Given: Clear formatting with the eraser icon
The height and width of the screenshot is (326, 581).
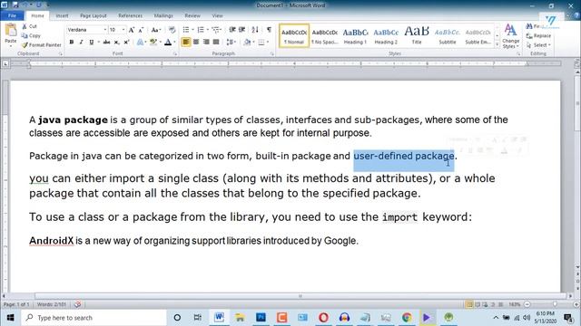Looking at the screenshot, I should click(172, 30).
